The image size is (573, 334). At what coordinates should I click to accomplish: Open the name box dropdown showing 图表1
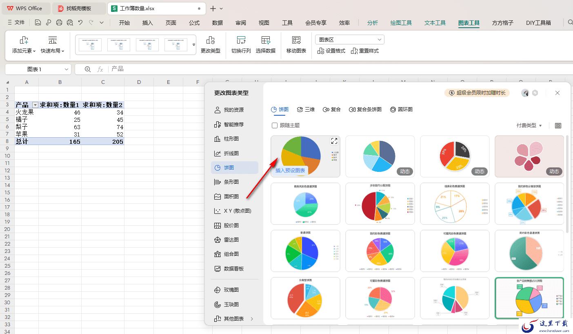pos(67,69)
